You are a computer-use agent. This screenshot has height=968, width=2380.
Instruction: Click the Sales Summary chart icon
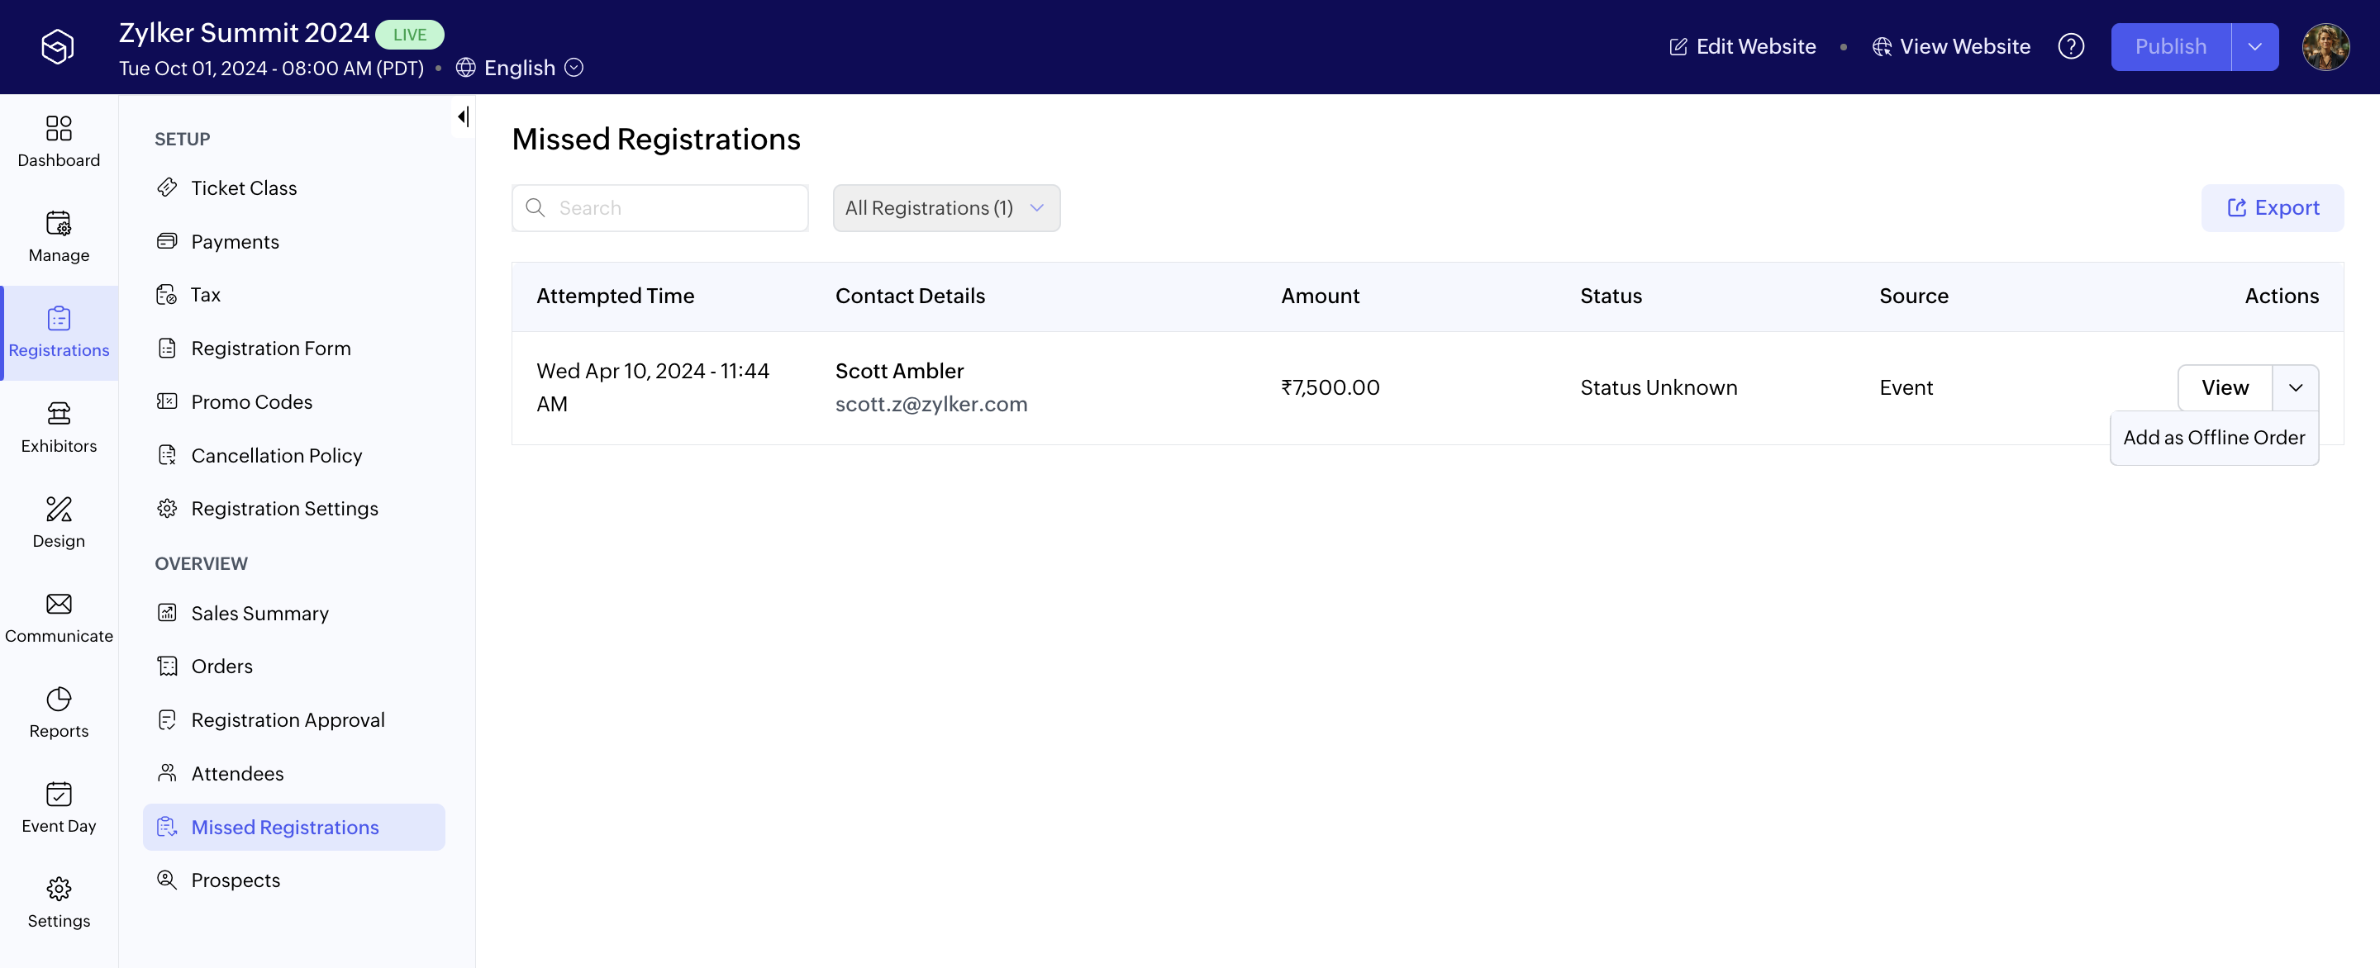tap(167, 612)
